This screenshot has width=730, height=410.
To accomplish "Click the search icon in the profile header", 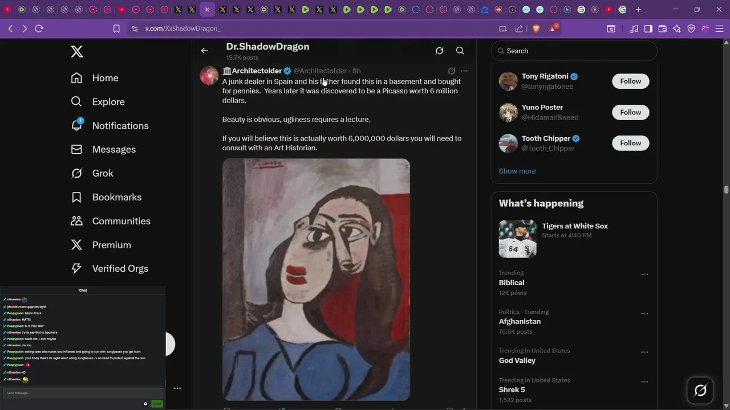I will coord(460,51).
